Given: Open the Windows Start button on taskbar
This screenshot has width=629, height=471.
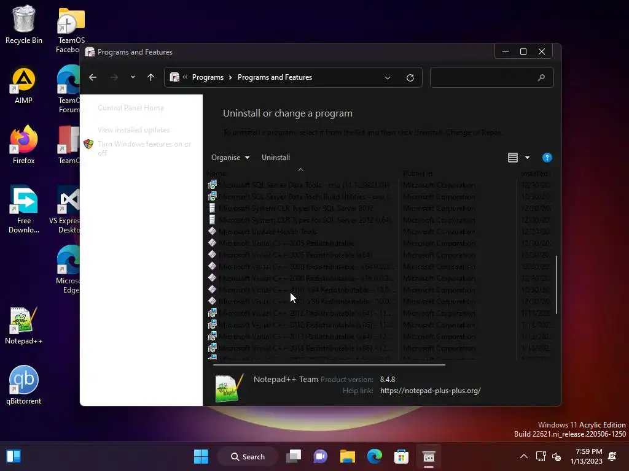Looking at the screenshot, I should 201,456.
